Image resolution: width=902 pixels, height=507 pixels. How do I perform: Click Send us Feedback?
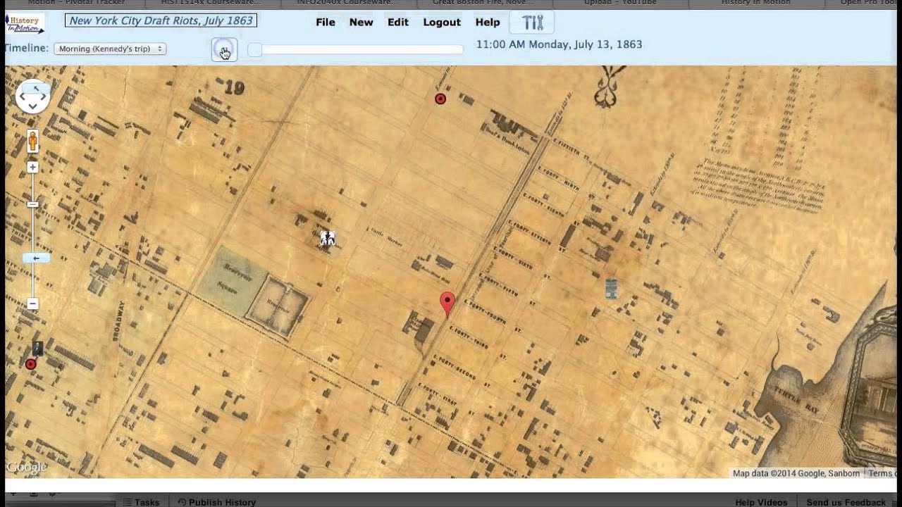tap(846, 502)
